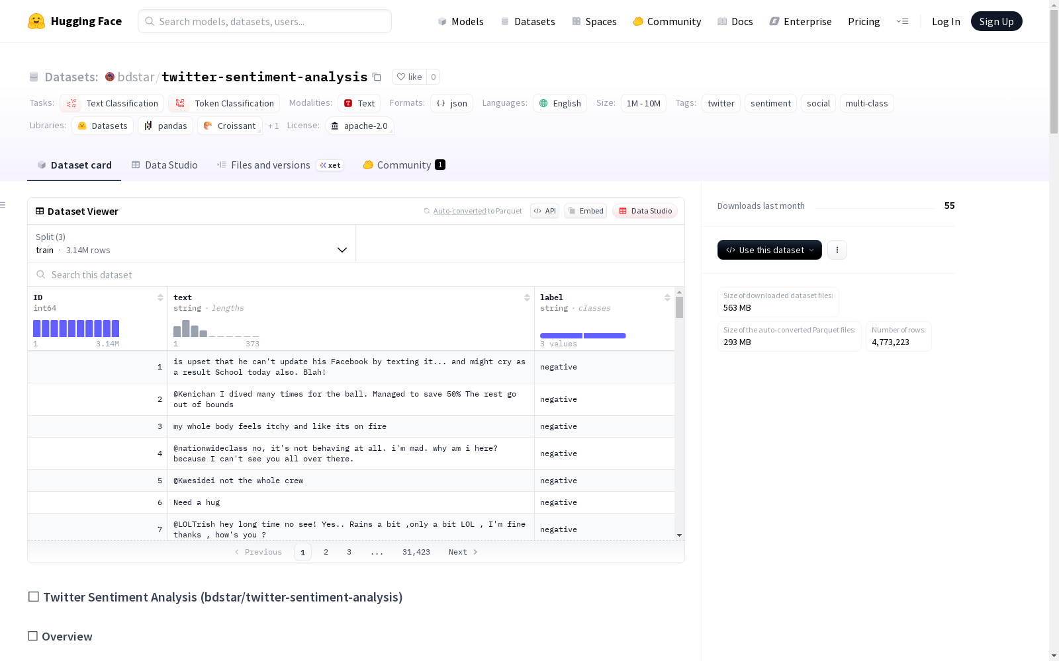Click the English language tag
The width and height of the screenshot is (1059, 661).
(x=560, y=103)
